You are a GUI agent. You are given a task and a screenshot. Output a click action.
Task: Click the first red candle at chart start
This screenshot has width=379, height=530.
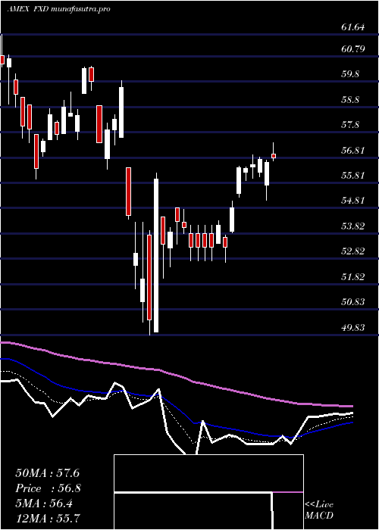point(2,60)
